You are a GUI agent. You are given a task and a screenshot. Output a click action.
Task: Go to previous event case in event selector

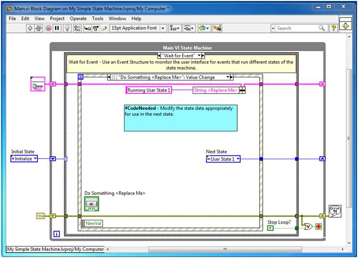coord(109,77)
